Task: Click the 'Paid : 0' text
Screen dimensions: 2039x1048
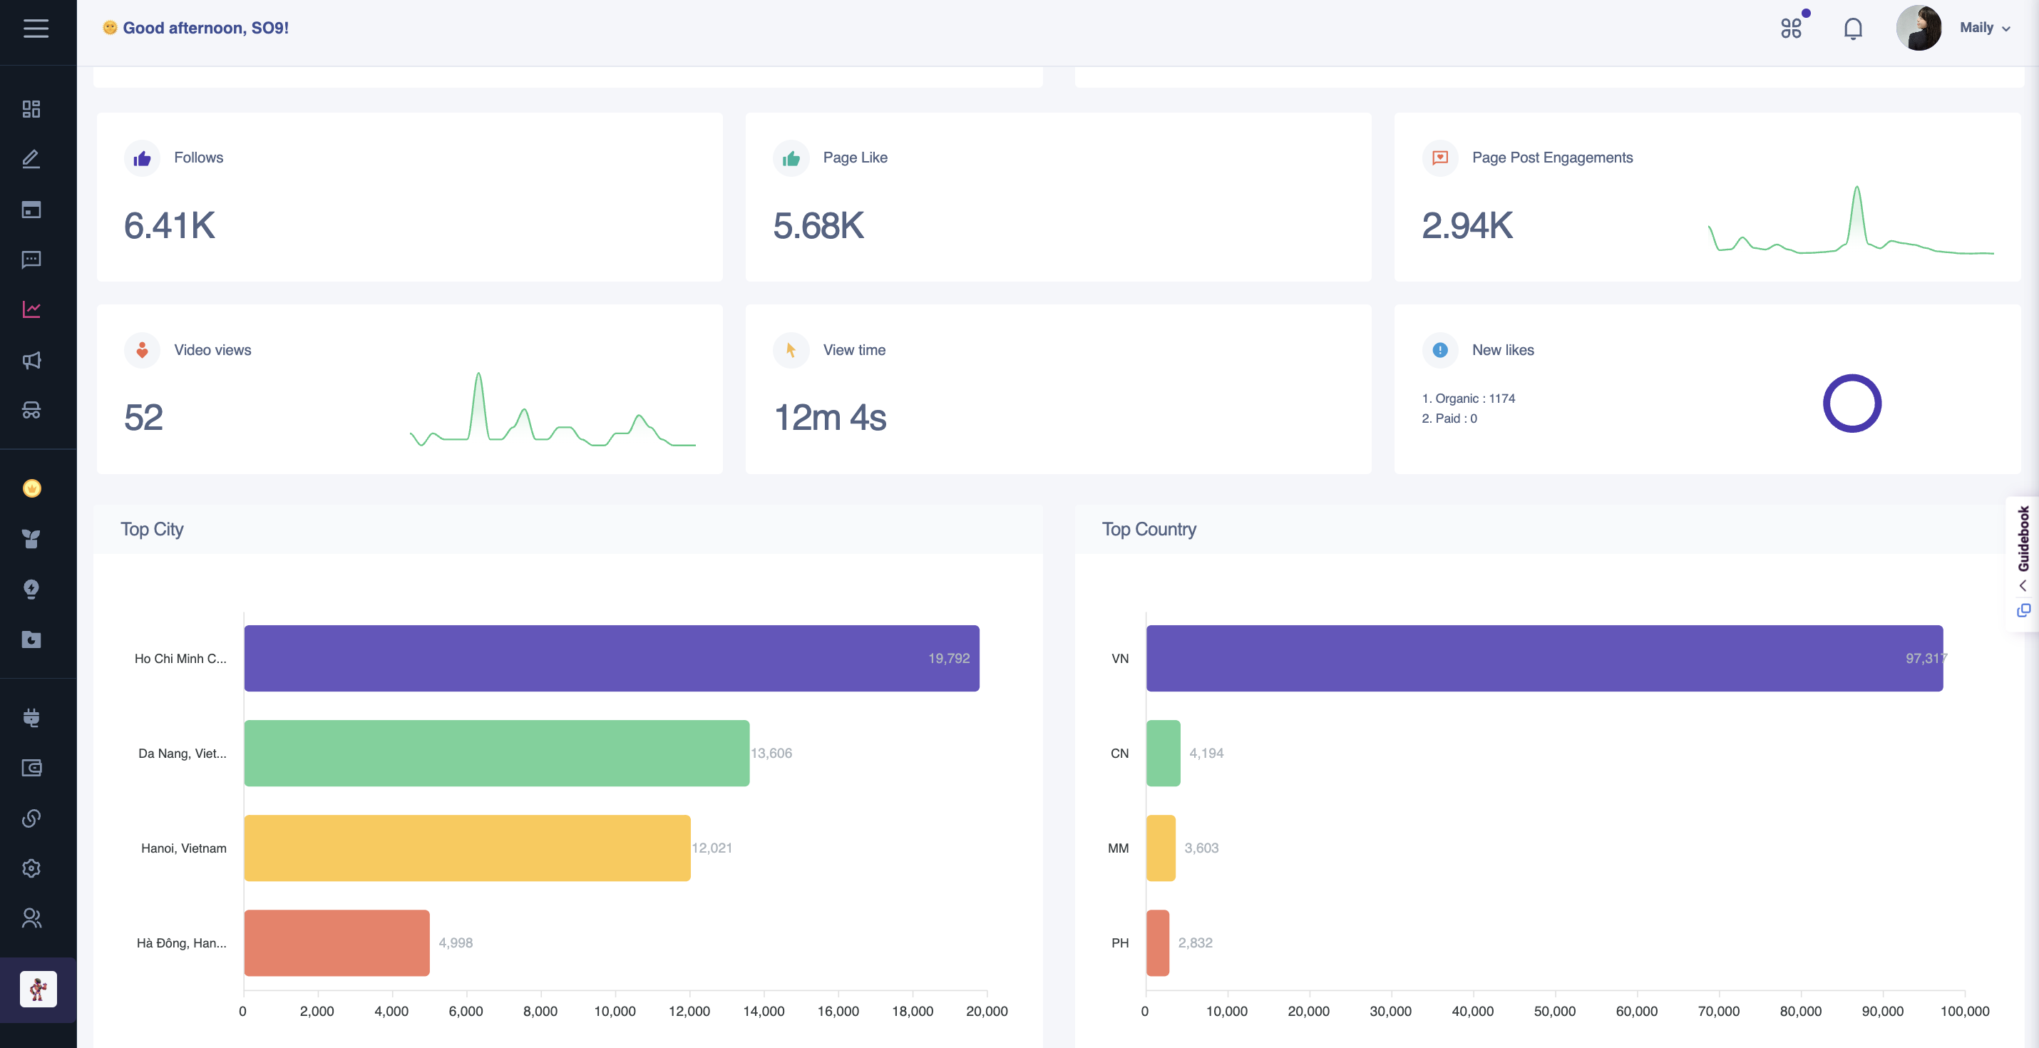Action: 1449,418
